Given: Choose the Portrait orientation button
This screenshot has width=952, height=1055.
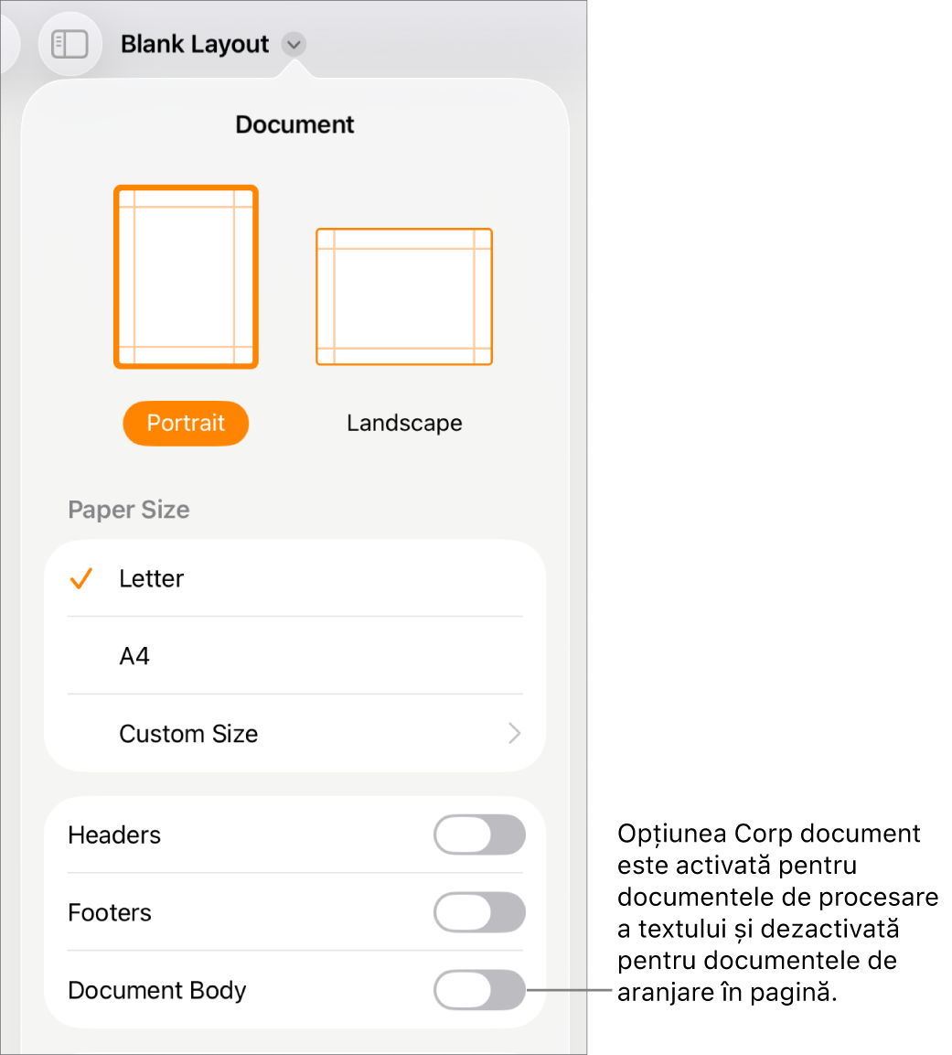Looking at the screenshot, I should (x=187, y=424).
